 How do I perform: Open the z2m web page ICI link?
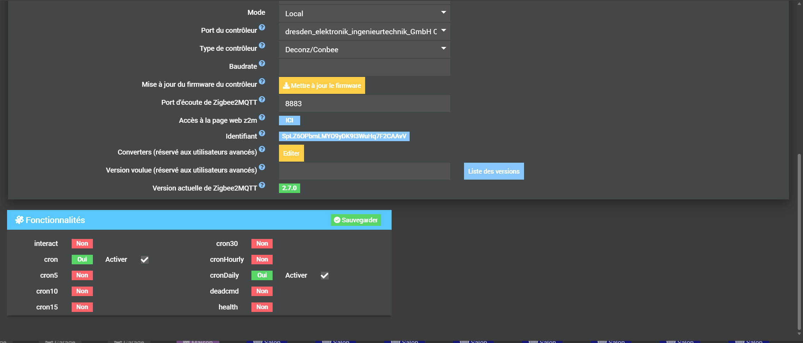tap(290, 120)
